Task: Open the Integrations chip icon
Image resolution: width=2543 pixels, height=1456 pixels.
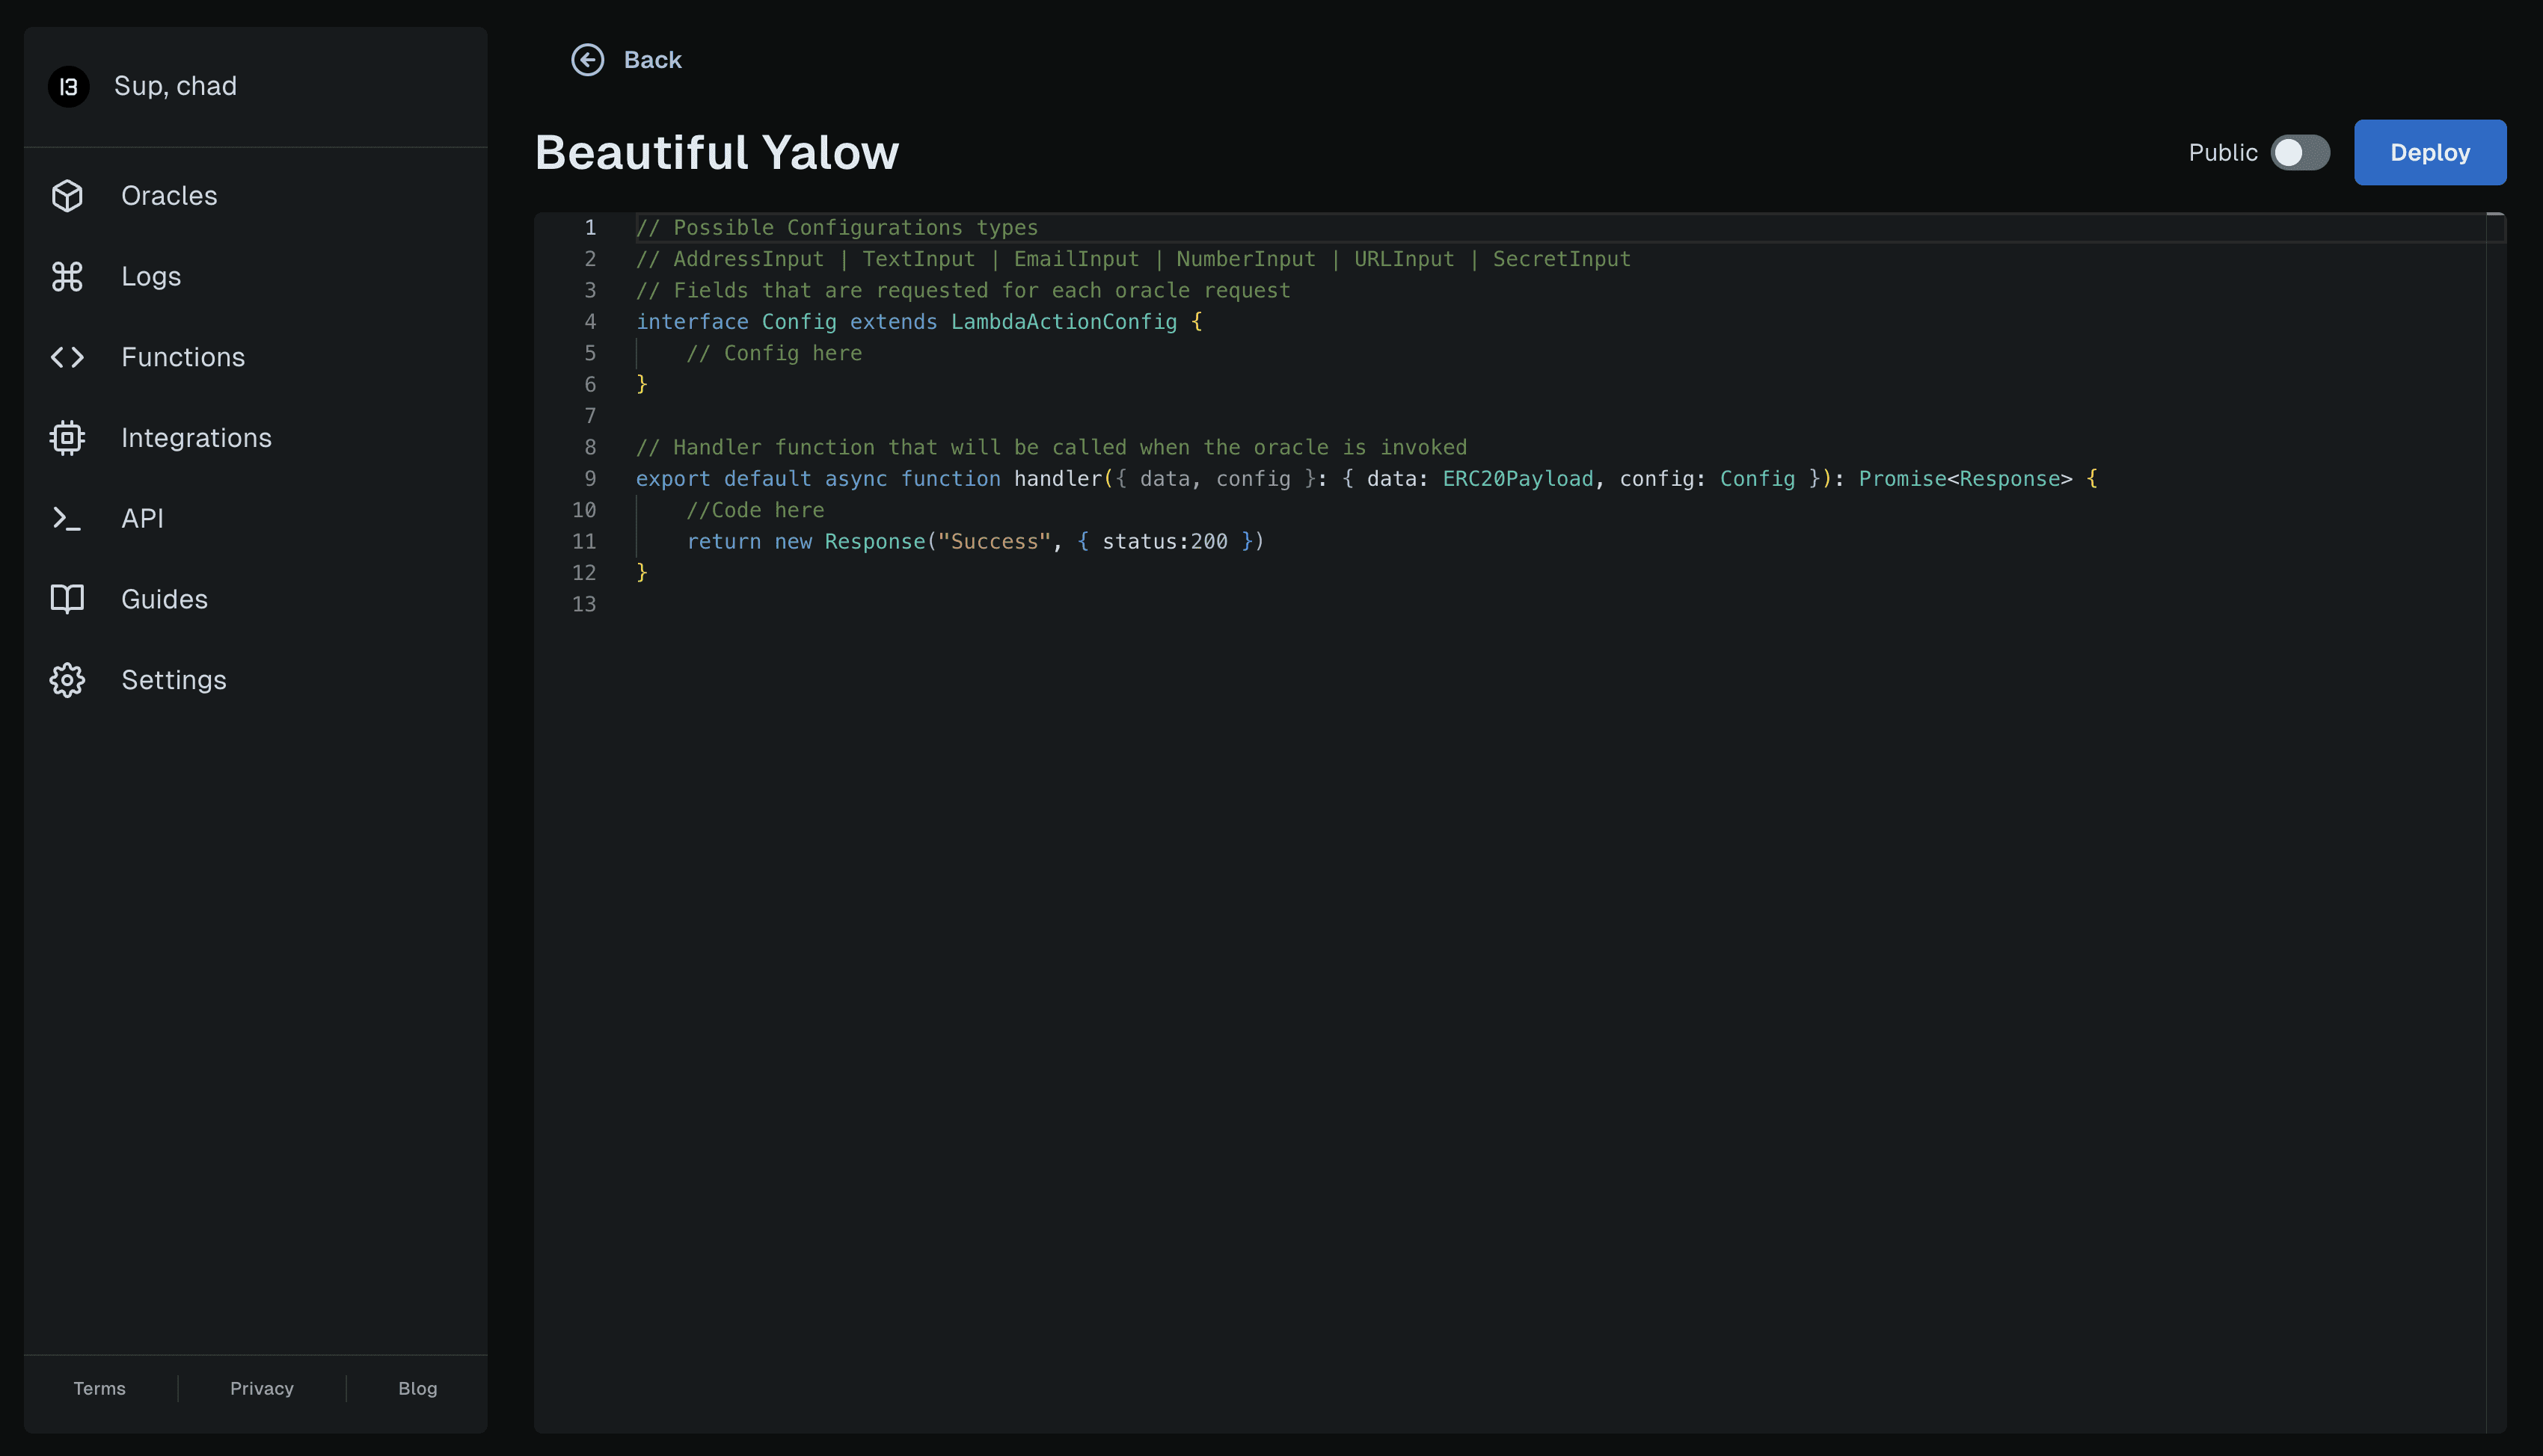Action: coord(67,437)
